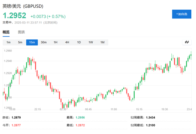Click the 今开 value 1.2877
The width and height of the screenshot is (196, 134).
pos(16,125)
